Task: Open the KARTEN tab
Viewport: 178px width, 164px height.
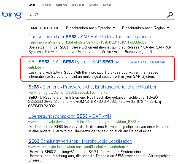Action: 78,5
